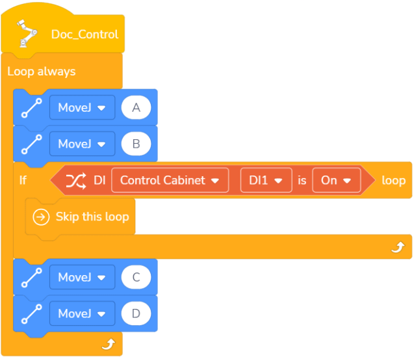The width and height of the screenshot is (414, 357).
Task: Open the MoveJ dropdown for point C
Action: pos(82,277)
